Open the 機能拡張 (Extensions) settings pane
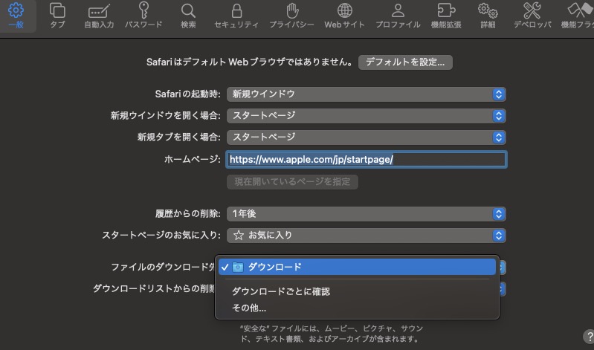594x350 pixels. click(x=446, y=15)
